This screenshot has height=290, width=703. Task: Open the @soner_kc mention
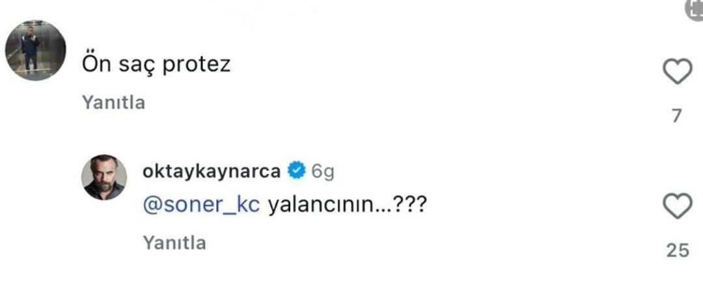pyautogui.click(x=201, y=205)
